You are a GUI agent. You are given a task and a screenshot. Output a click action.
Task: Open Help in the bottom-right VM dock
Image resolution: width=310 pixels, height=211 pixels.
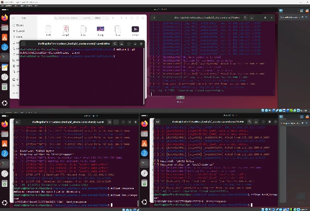tap(144, 153)
